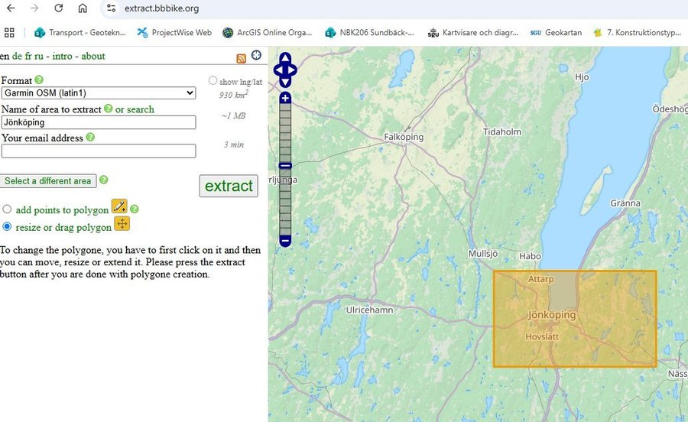688x422 pixels.
Task: Open help icon next to Format
Action: [x=39, y=80]
